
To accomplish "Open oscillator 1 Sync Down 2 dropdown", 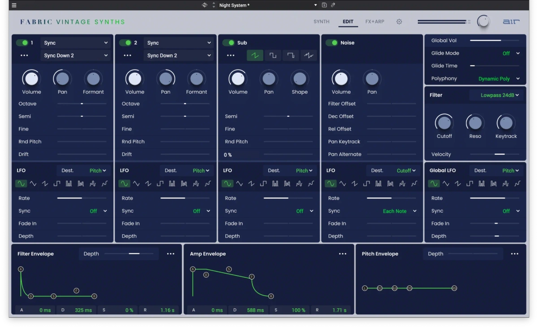I will coord(76,56).
